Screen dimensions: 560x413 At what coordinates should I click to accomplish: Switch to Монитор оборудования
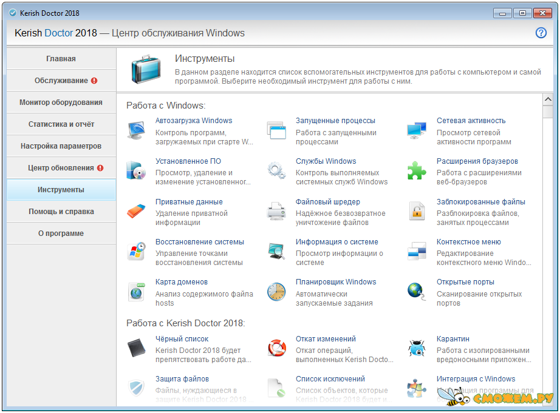61,102
